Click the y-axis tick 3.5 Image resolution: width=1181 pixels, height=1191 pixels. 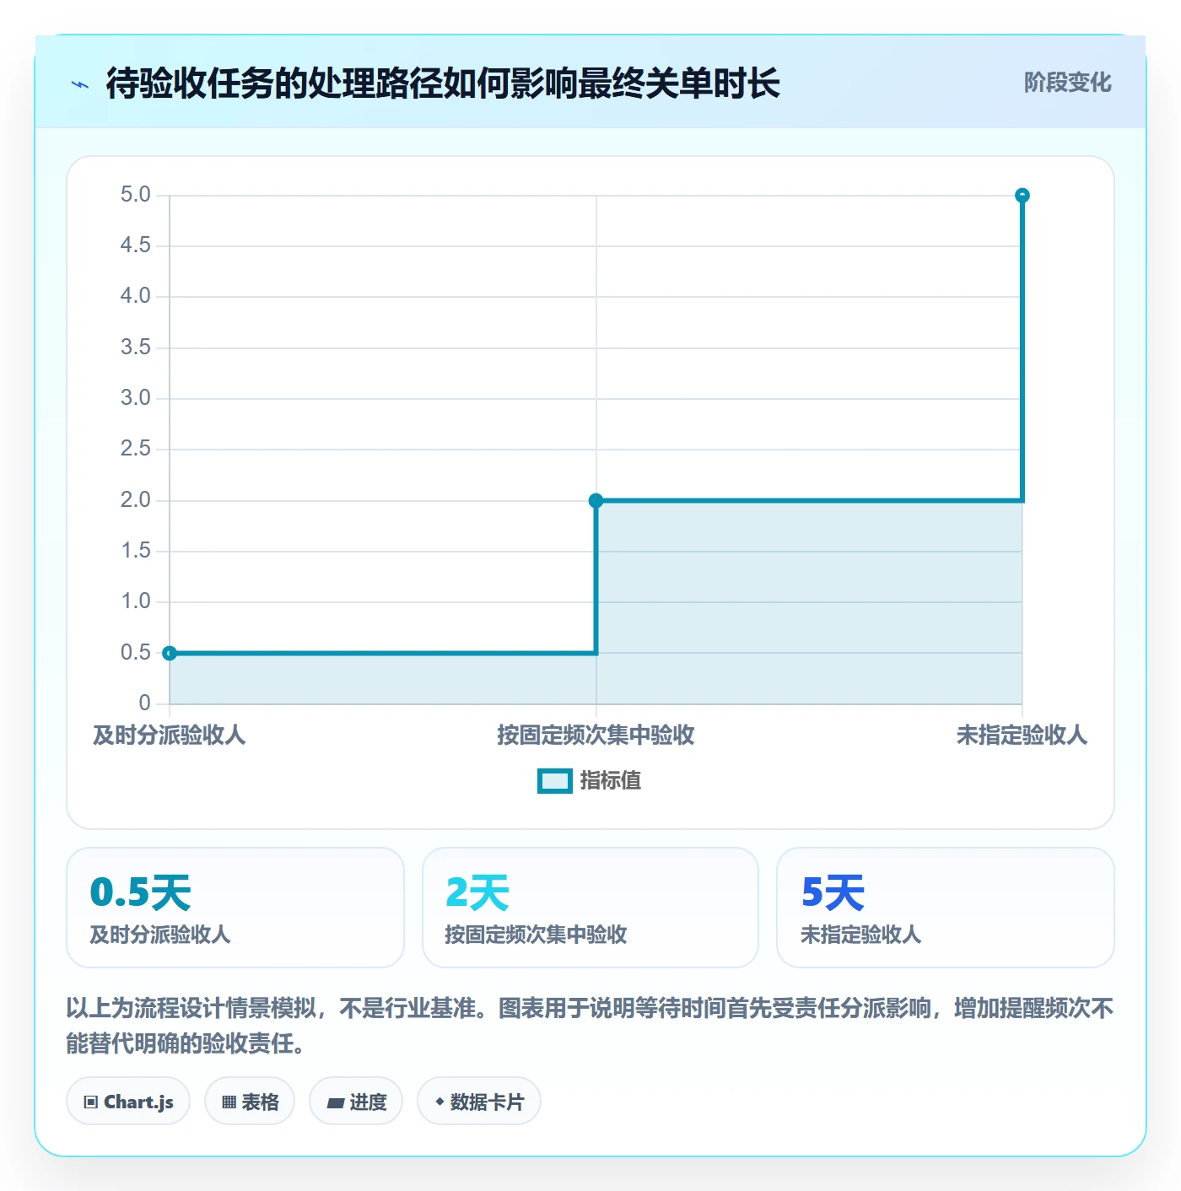point(136,348)
